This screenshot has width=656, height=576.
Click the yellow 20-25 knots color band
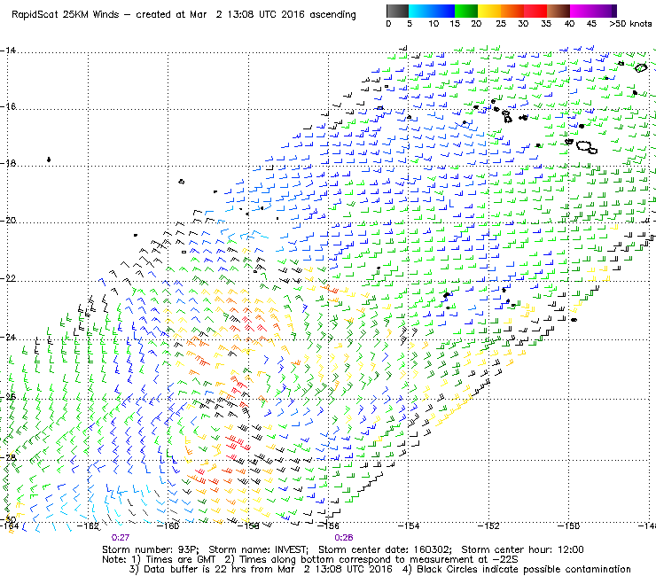489,11
